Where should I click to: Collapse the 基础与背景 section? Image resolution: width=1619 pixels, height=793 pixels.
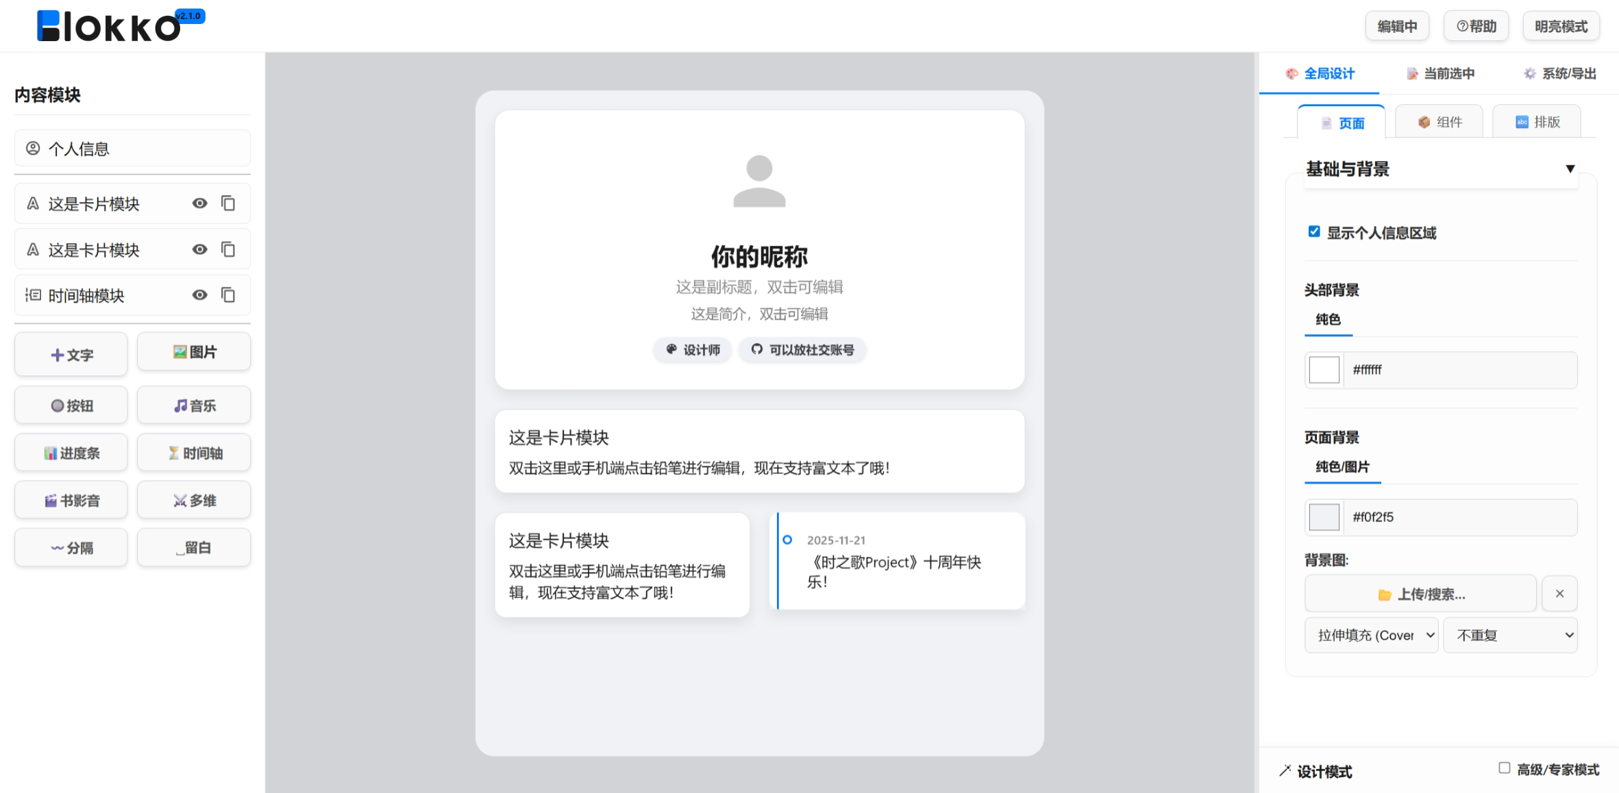pyautogui.click(x=1570, y=168)
